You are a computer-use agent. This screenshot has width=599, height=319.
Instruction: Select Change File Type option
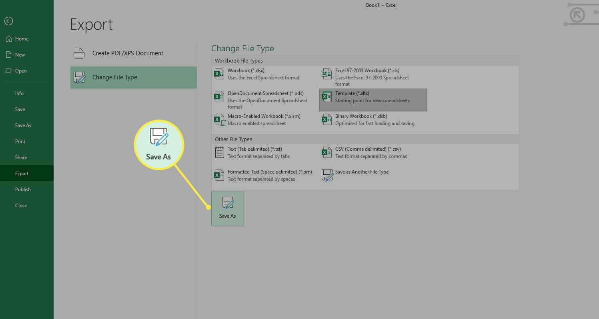coord(134,77)
